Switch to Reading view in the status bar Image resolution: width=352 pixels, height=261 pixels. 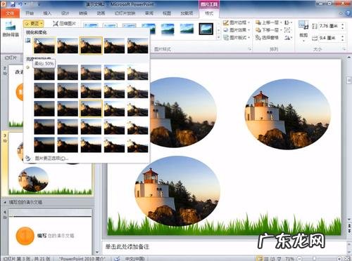click(272, 259)
